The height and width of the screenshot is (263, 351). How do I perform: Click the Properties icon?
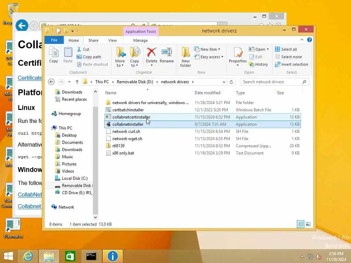point(238,53)
